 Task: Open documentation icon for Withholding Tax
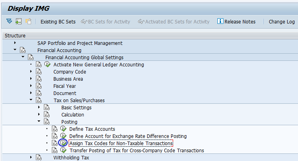(39, 157)
